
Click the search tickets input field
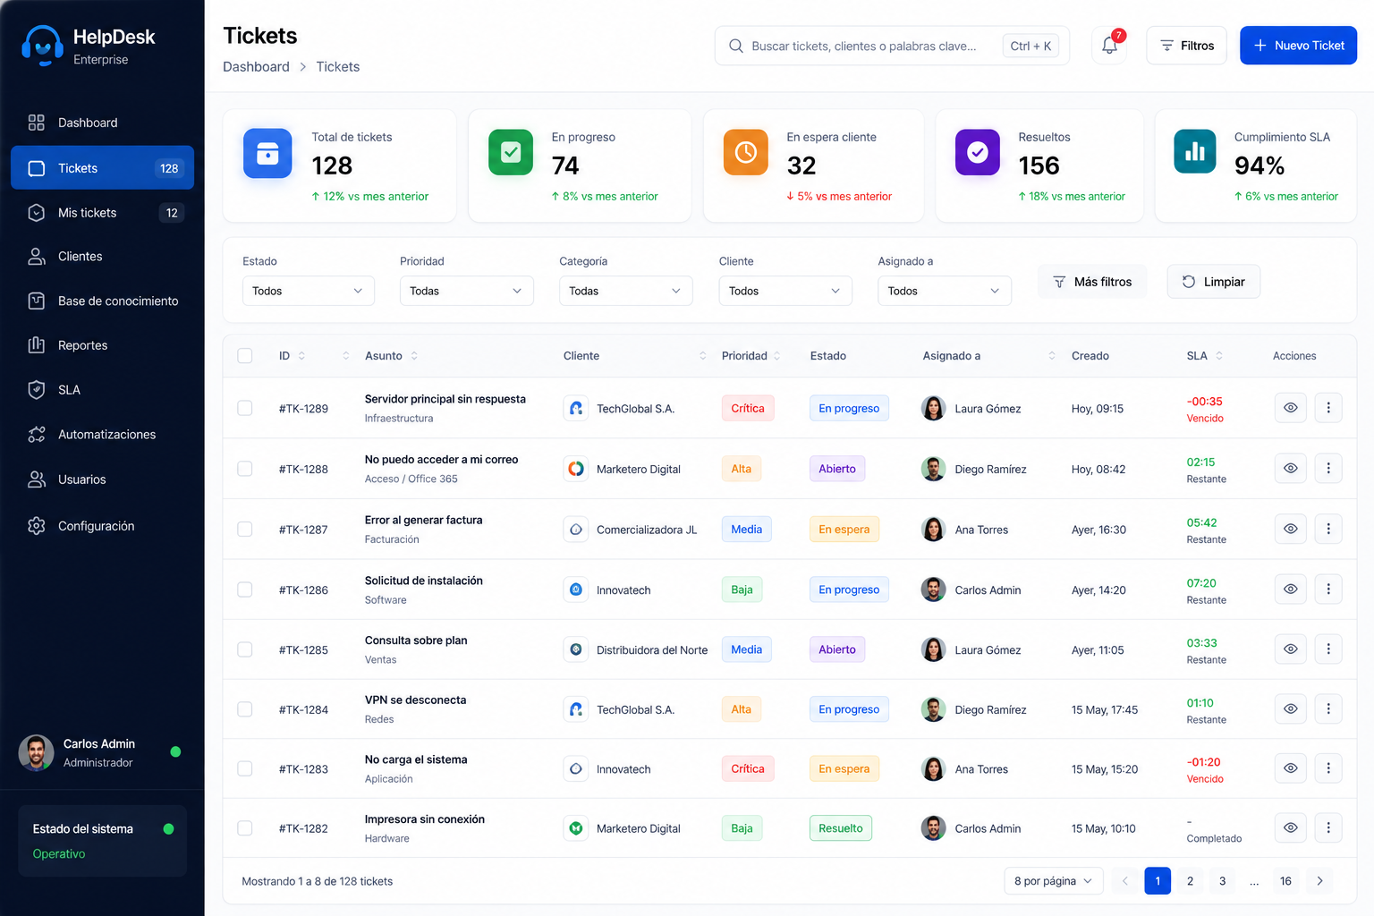(x=892, y=46)
